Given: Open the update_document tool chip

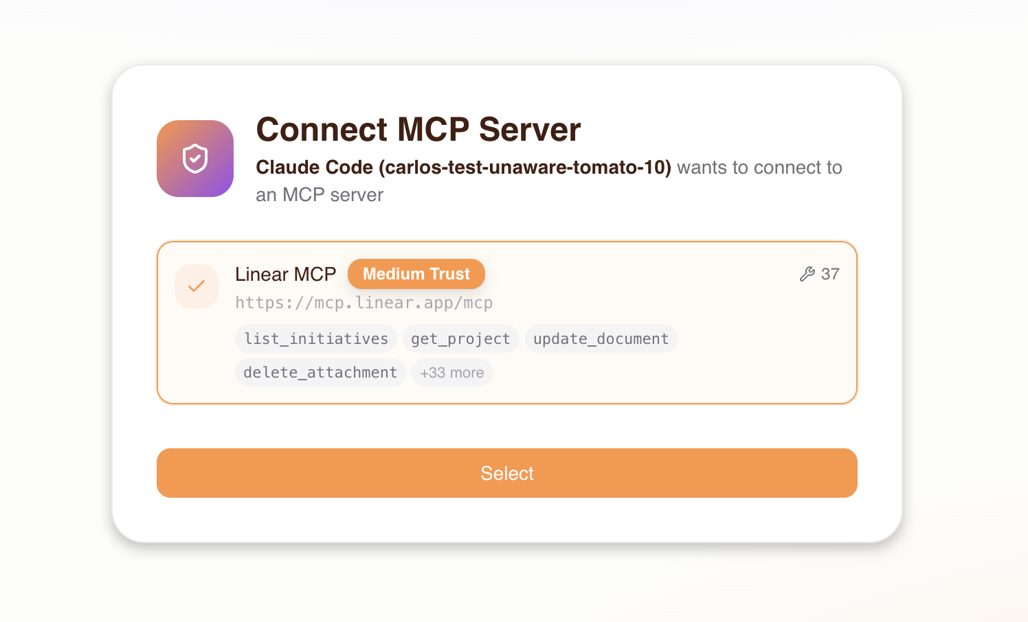Looking at the screenshot, I should 601,338.
